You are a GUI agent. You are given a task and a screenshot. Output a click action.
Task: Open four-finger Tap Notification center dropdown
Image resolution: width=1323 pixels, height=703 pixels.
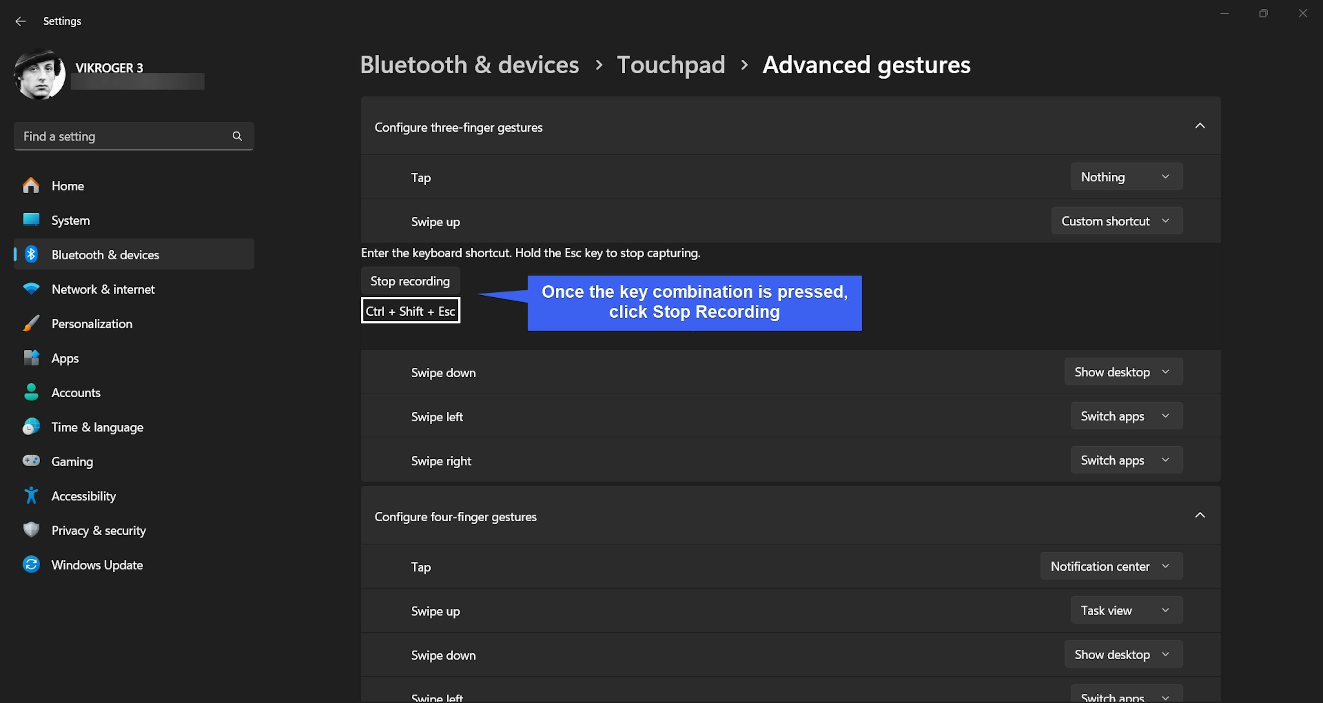tap(1111, 566)
